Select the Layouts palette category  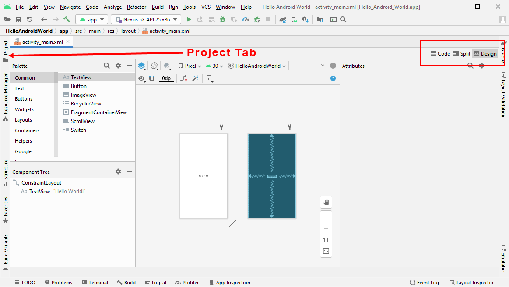[23, 120]
